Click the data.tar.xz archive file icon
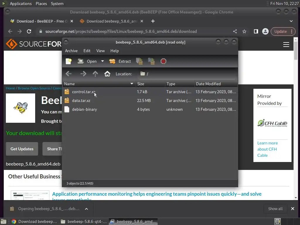Image resolution: width=300 pixels, height=225 pixels. point(67,100)
